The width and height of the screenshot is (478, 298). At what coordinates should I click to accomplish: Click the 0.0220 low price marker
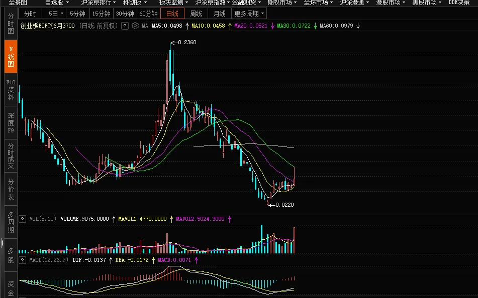284,205
